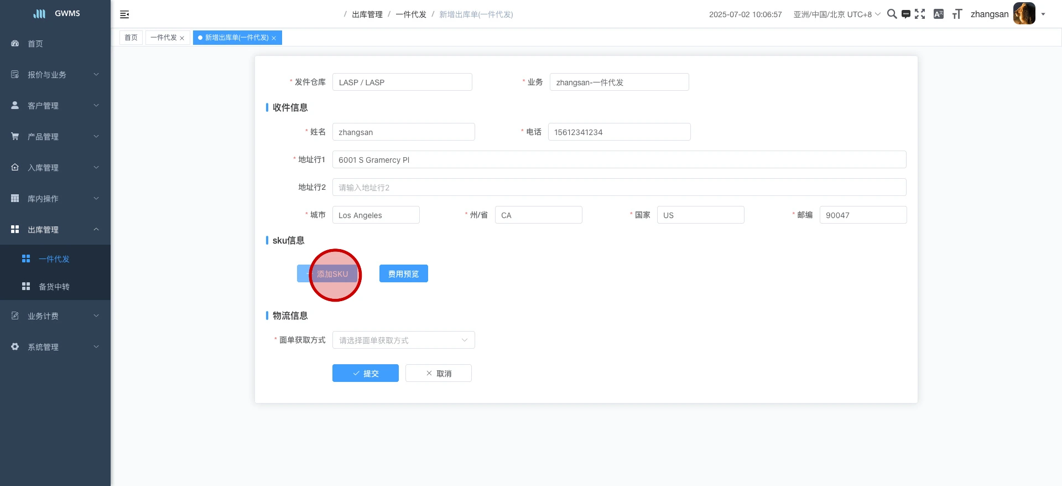Collapse the 出库管理 sidebar menu
Image resolution: width=1062 pixels, height=486 pixels.
(55, 229)
